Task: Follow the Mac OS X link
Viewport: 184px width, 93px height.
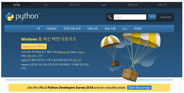Action: 32,56
